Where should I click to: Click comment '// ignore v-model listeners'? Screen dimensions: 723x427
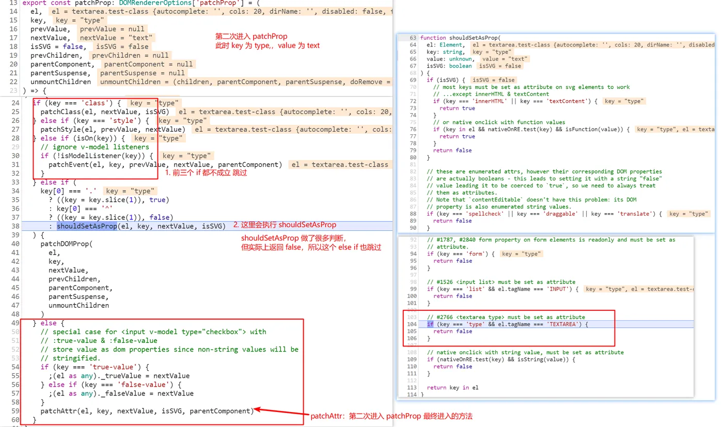tap(95, 147)
